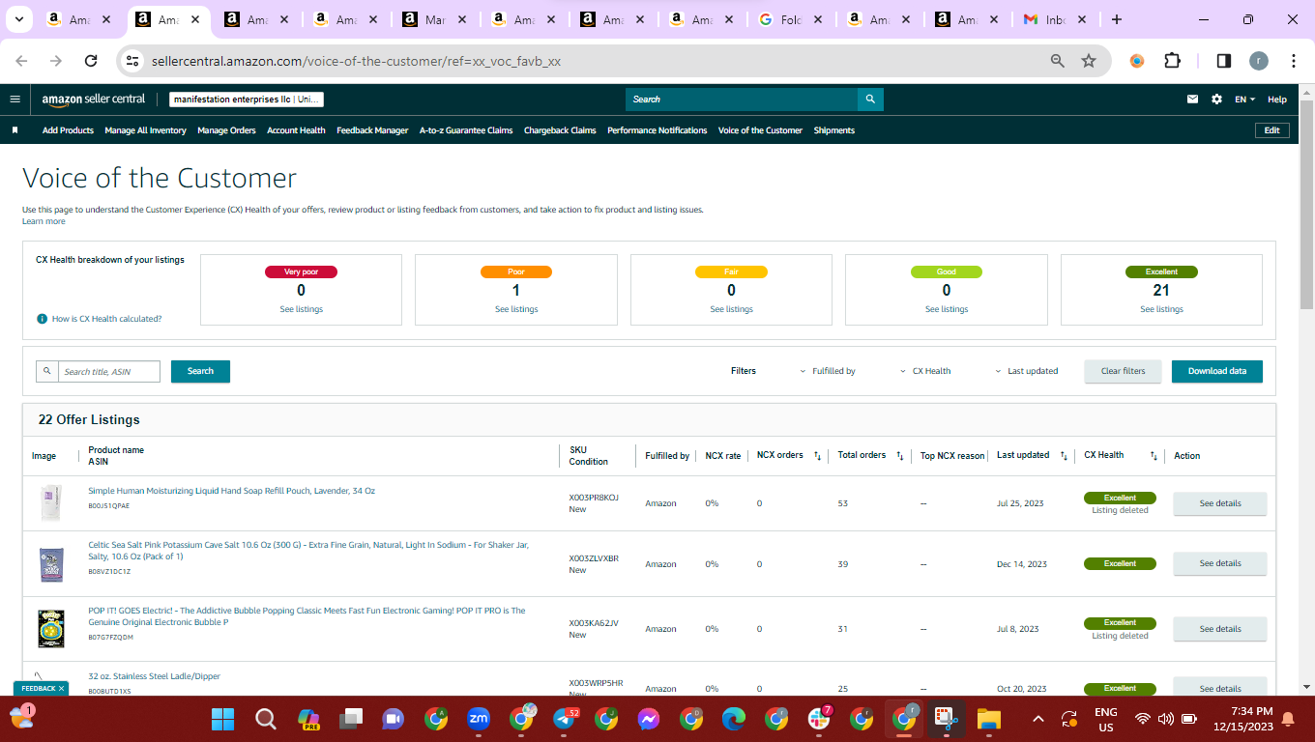Open the POP IT! GOES Electric product link
This screenshot has height=742, width=1315.
(307, 616)
